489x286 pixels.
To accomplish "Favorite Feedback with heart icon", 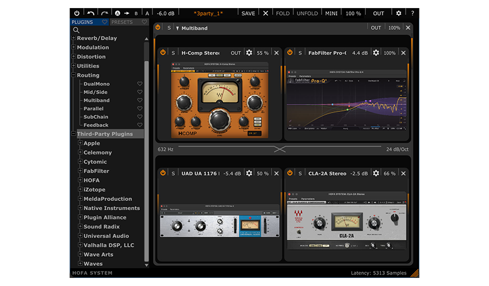I will (x=140, y=125).
